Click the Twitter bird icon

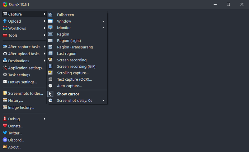click(5, 133)
